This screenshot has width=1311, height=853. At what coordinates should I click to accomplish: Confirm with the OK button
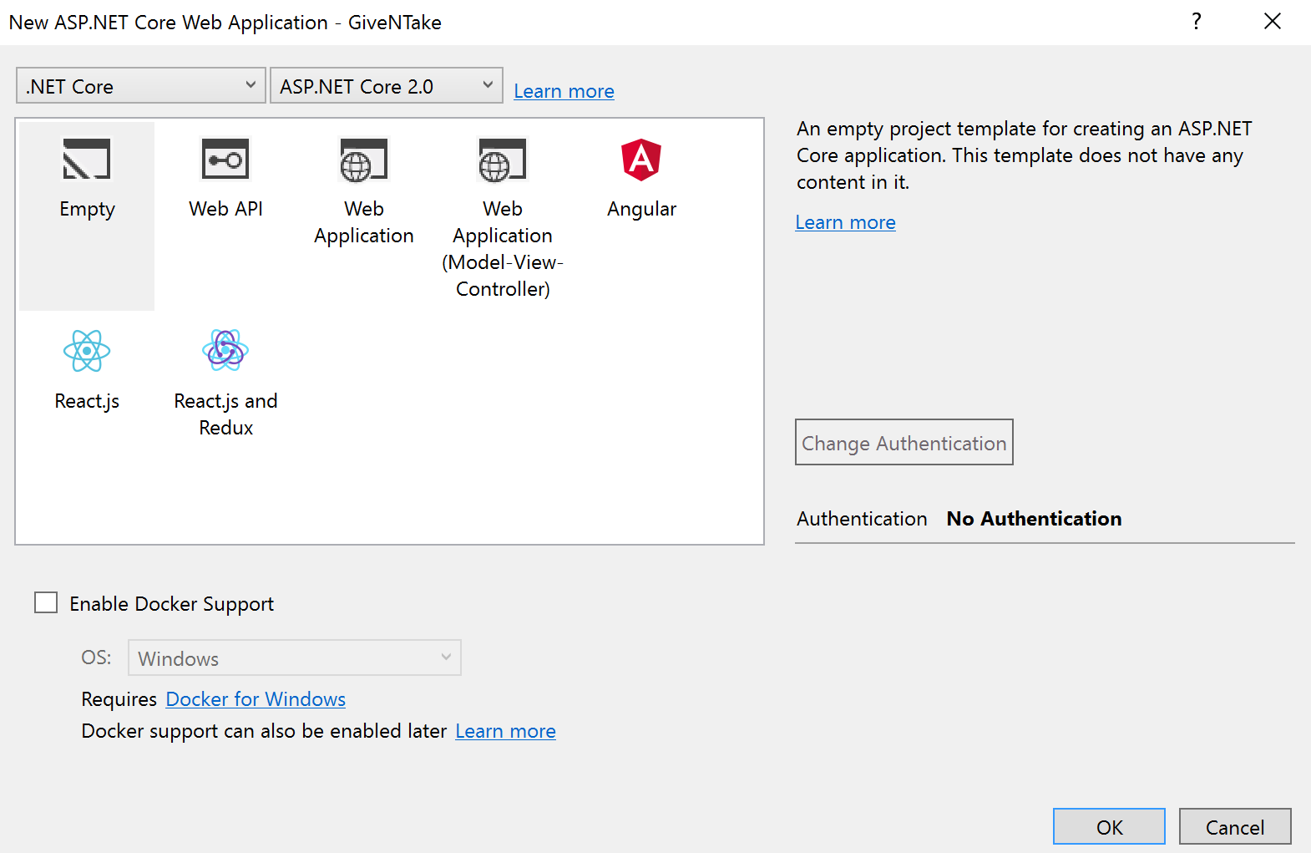[x=1109, y=827]
